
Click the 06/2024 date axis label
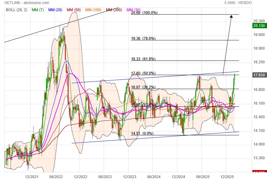(x=154, y=177)
